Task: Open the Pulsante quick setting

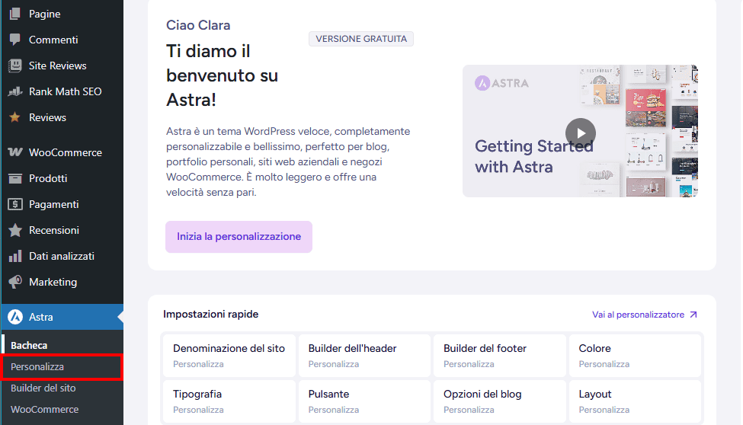Action: coord(364,401)
